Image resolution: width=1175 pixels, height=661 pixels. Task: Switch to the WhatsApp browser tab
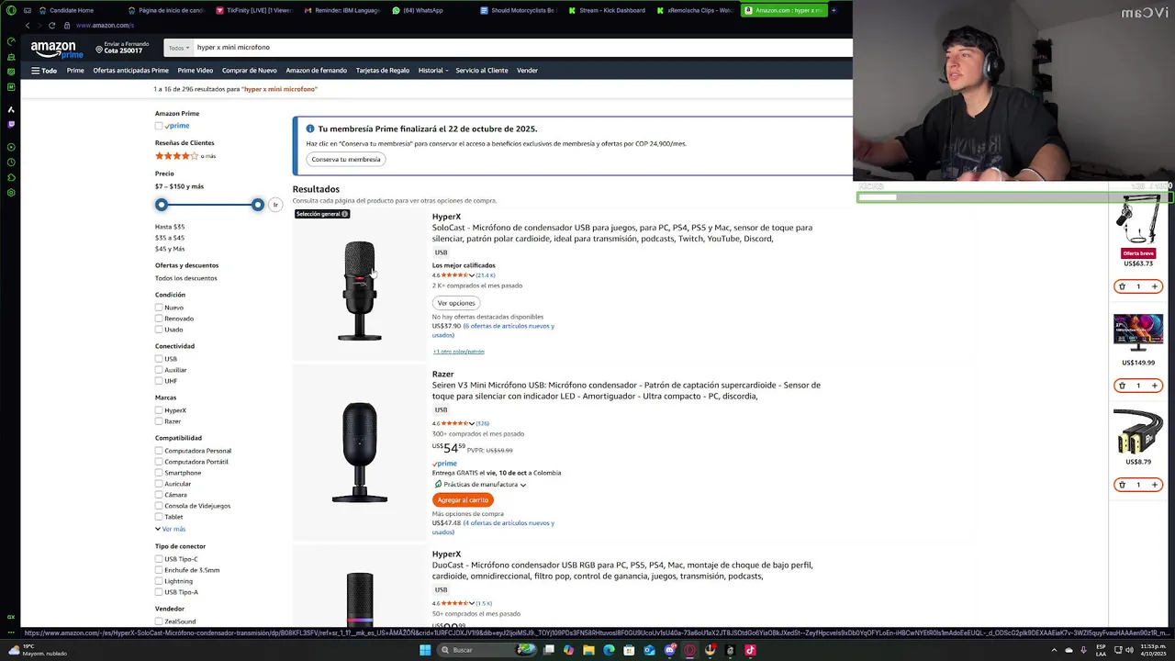click(423, 10)
